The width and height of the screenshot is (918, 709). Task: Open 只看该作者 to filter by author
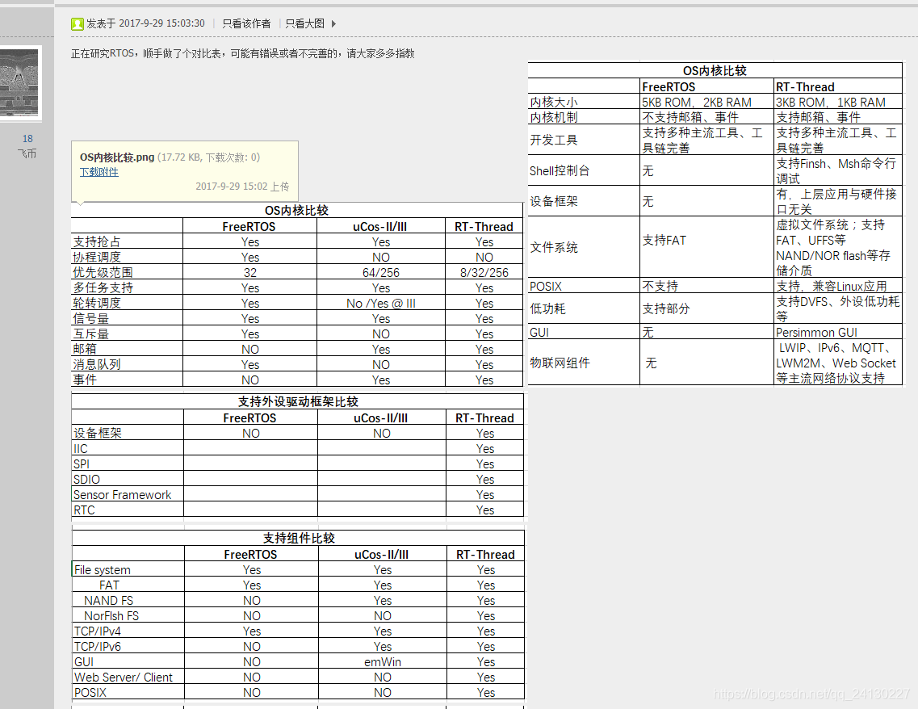(x=246, y=24)
